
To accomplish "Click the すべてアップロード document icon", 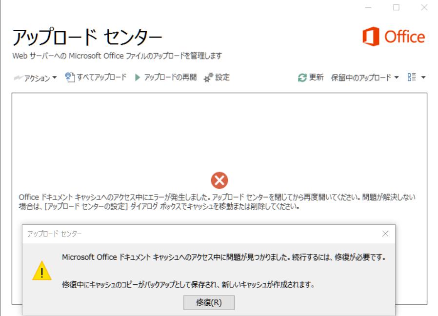I will [70, 78].
